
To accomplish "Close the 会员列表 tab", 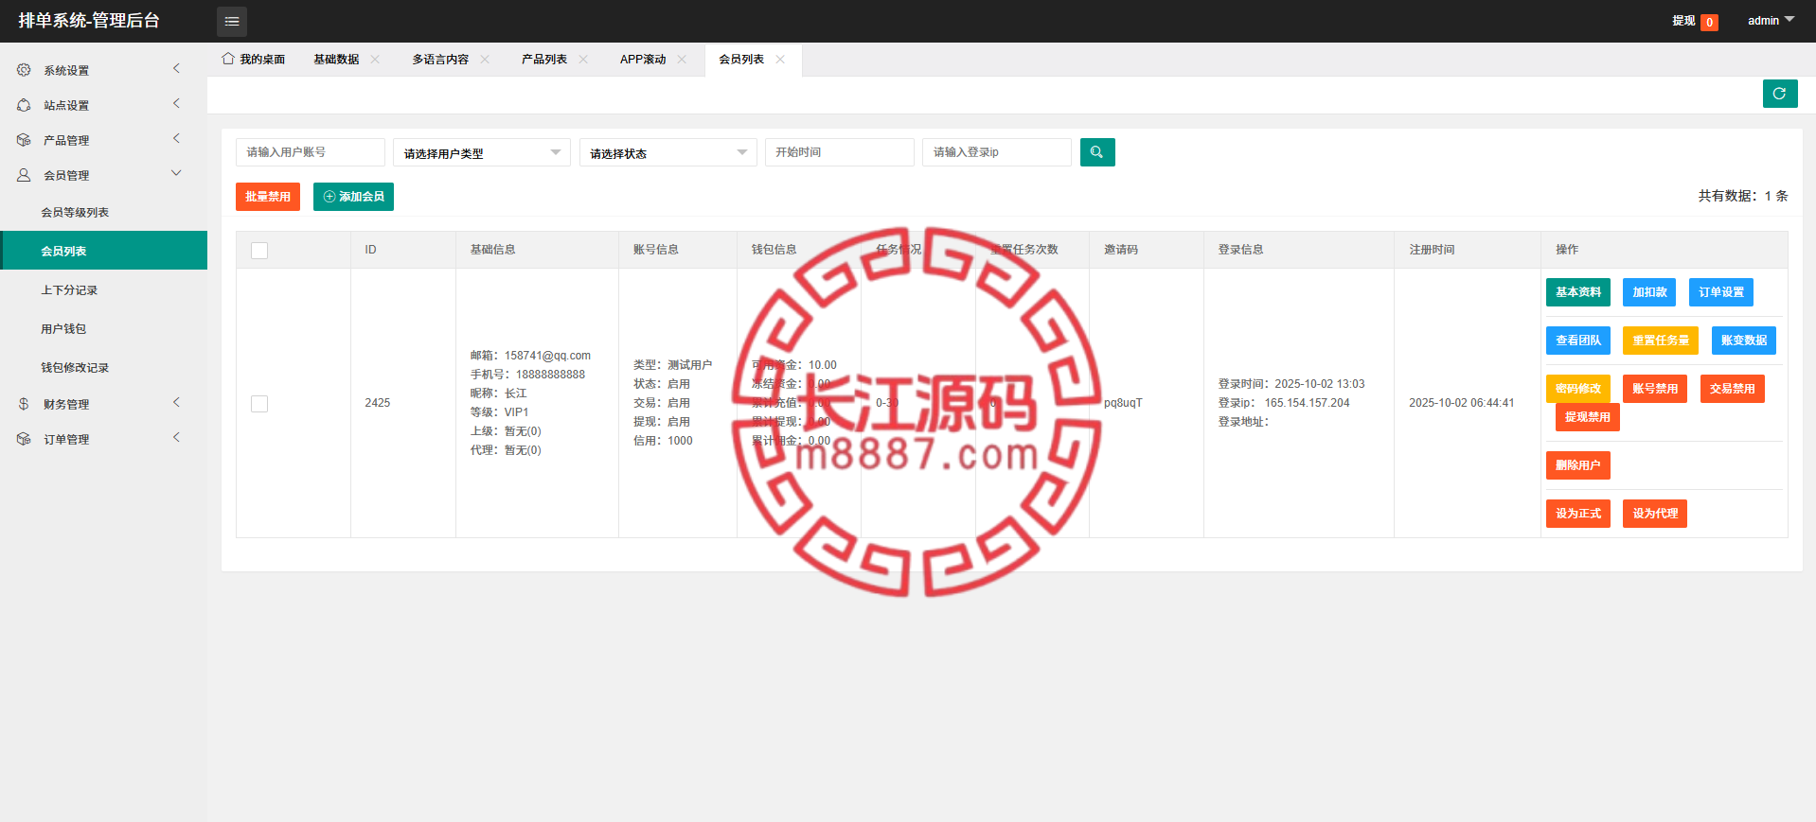I will tap(780, 59).
